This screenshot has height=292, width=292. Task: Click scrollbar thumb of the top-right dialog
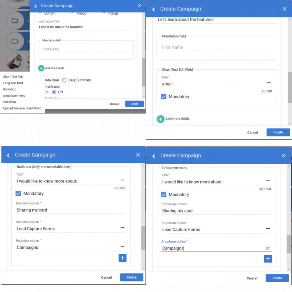[x=290, y=87]
